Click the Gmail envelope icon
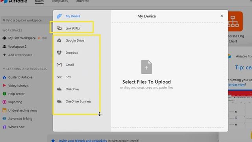 tap(59, 65)
